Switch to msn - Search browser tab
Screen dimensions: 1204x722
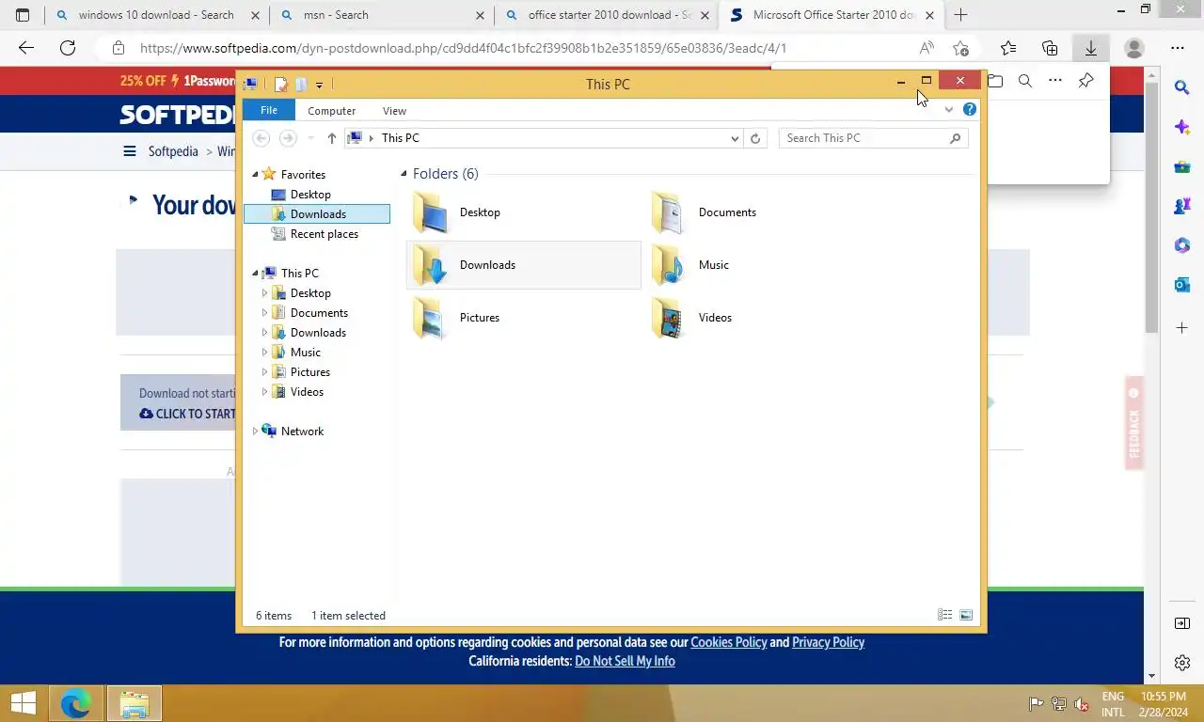click(x=380, y=15)
